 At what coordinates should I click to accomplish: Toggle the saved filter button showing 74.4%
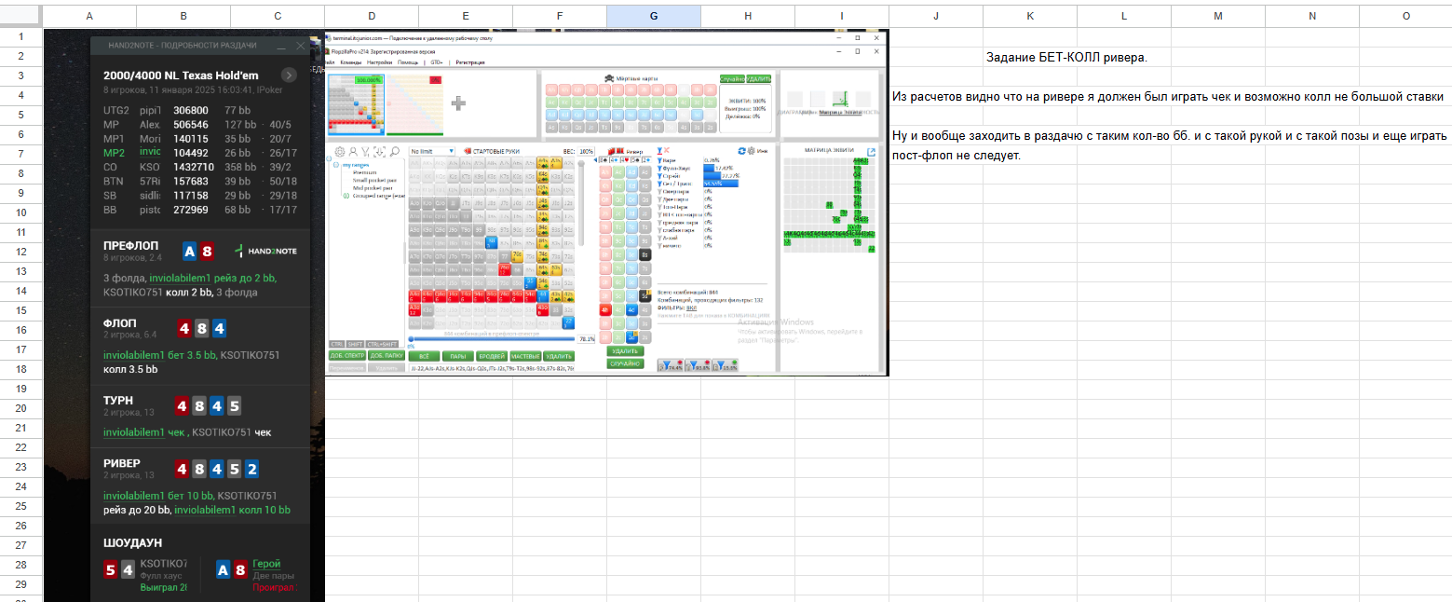click(671, 365)
